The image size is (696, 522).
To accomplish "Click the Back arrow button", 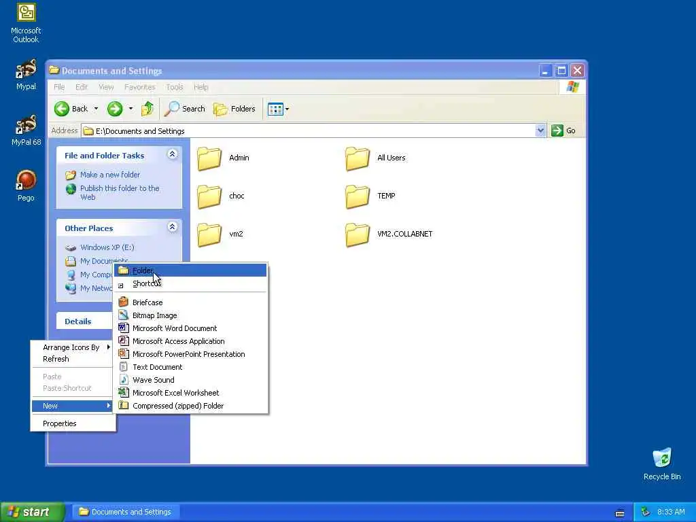I will (x=71, y=109).
